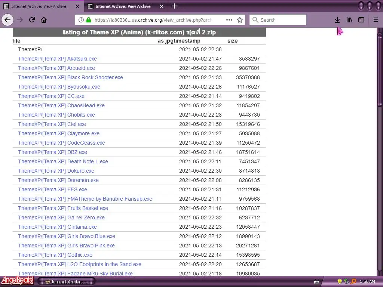This screenshot has height=287, width=383.
Task: Click the as jpgtimestamp column header
Action: 179,41
